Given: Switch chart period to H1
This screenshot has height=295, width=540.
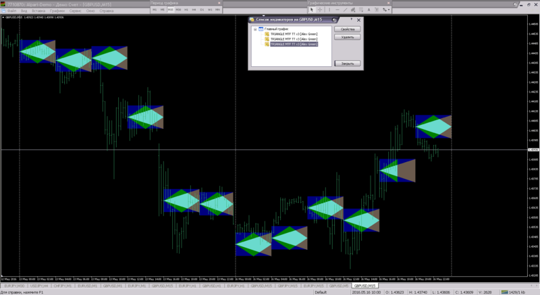Looking at the screenshot, I should tap(186, 9).
